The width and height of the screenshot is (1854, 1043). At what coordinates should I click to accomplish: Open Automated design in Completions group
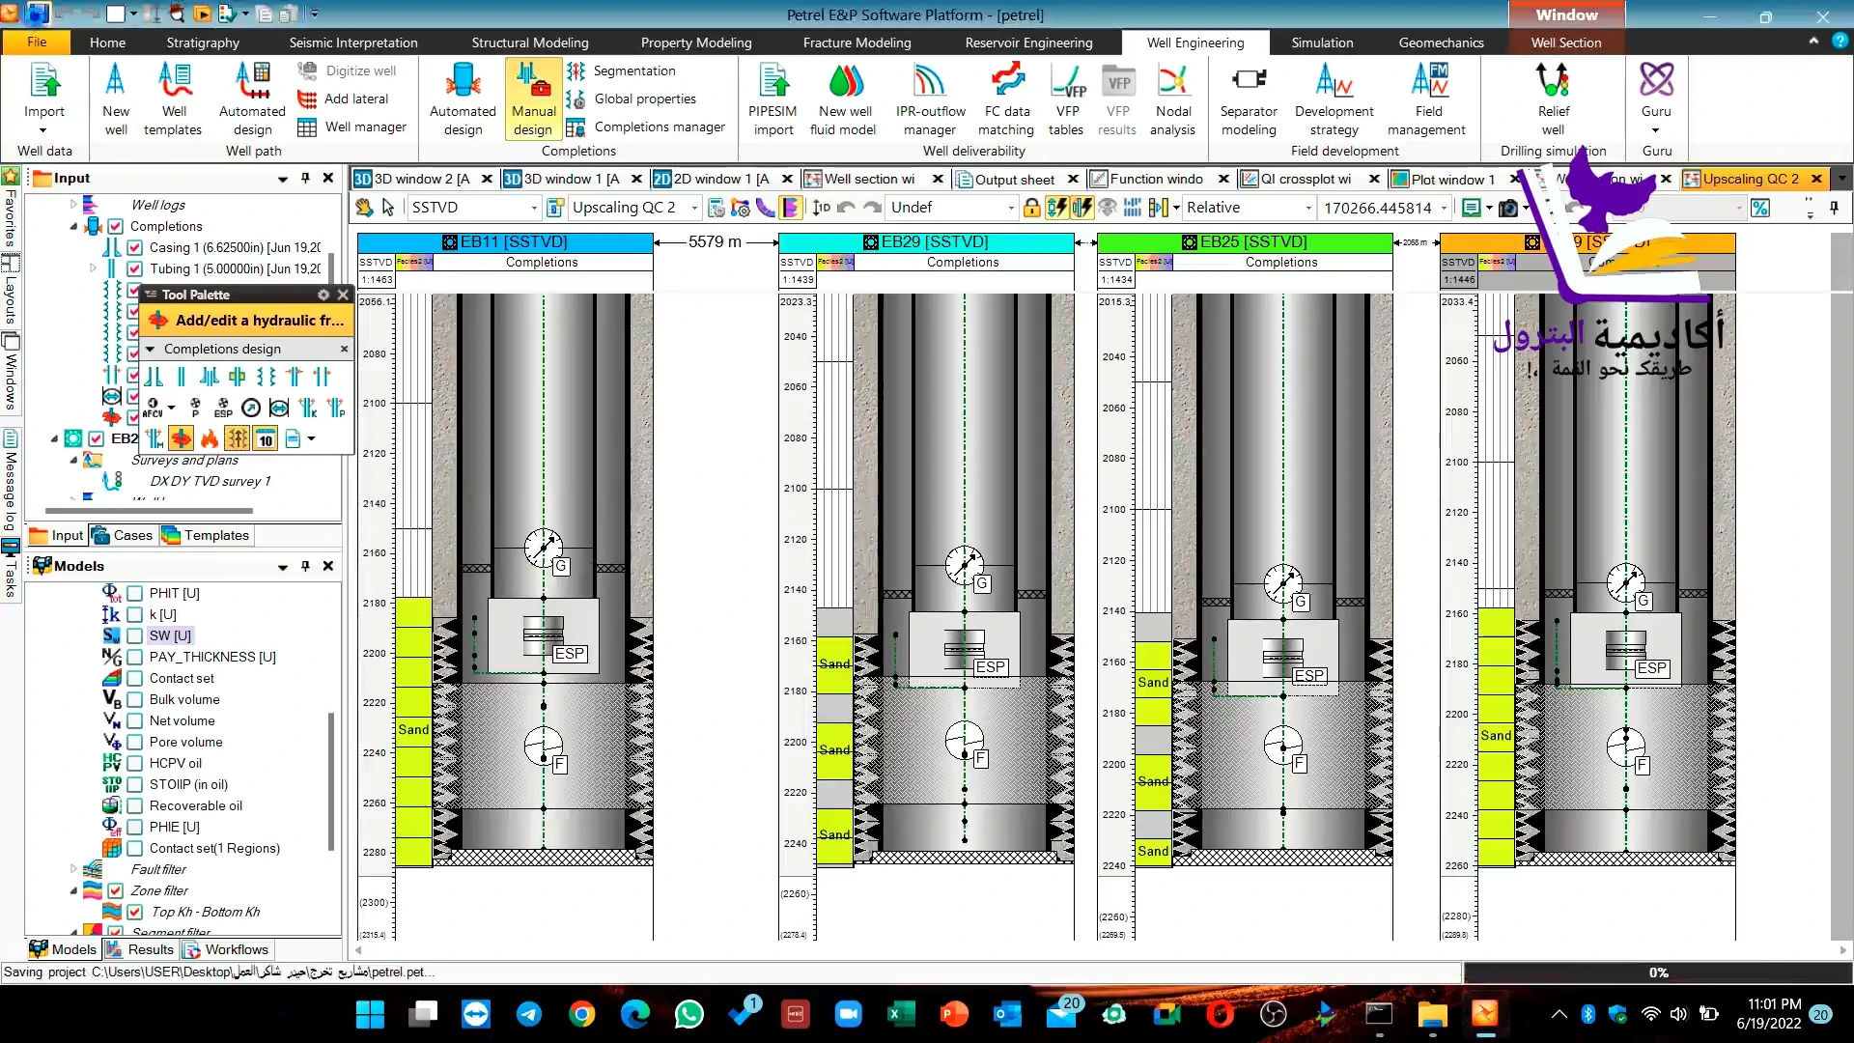coord(463,99)
